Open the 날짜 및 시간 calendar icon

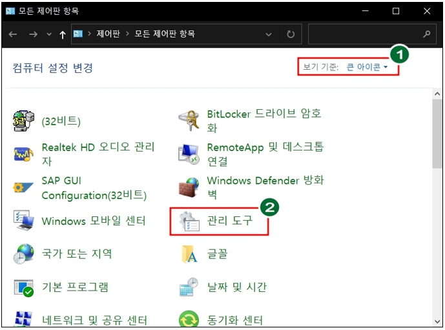click(x=189, y=287)
